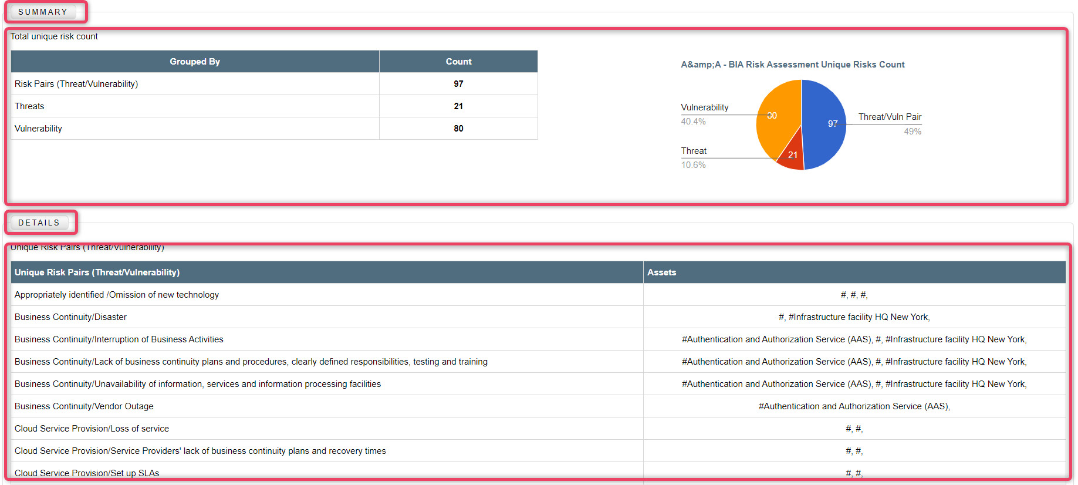The width and height of the screenshot is (1078, 485).
Task: Select Business Continuity/Interruption of Business Activities row
Action: click(x=538, y=339)
